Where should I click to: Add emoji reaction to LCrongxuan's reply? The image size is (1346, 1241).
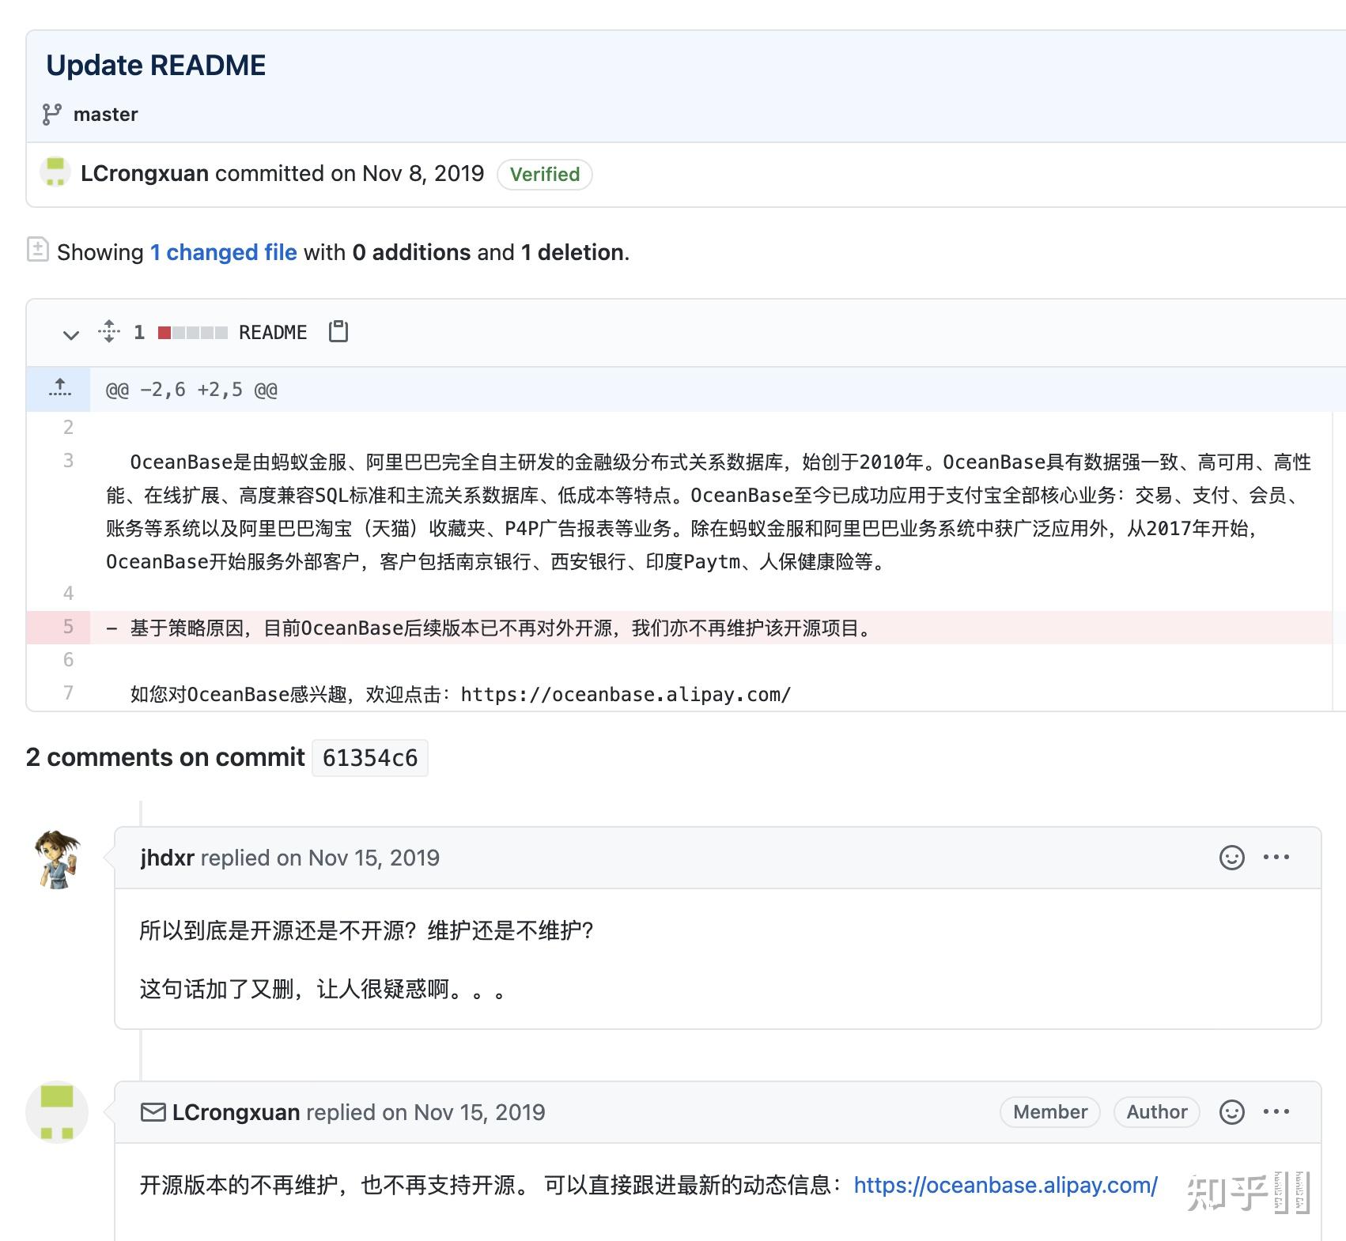(1231, 1112)
